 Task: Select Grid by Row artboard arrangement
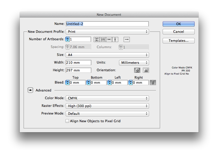(x=97, y=39)
